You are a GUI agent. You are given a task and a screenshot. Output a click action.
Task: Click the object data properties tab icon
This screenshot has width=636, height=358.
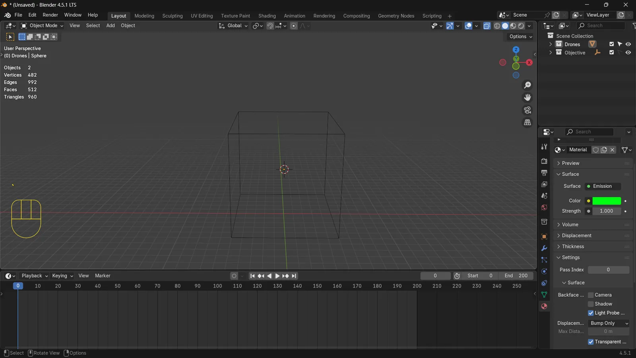tap(544, 295)
